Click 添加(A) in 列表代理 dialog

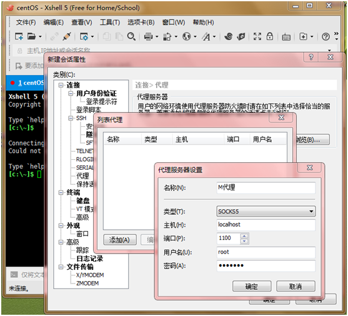click(120, 240)
